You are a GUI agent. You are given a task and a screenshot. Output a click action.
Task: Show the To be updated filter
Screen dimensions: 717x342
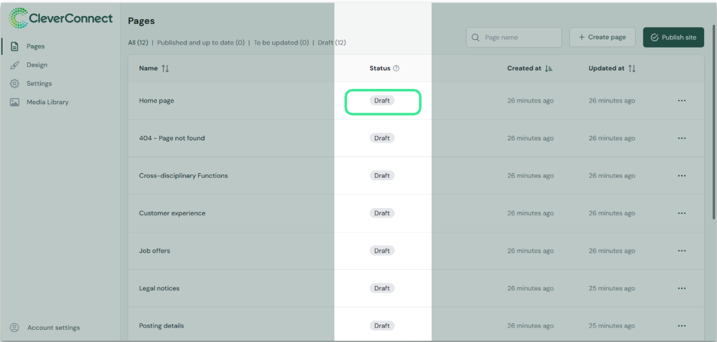281,43
